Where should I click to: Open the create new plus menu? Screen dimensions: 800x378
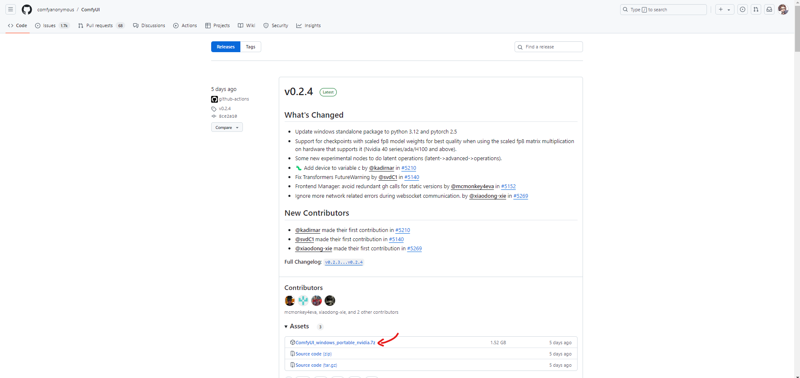(x=724, y=10)
